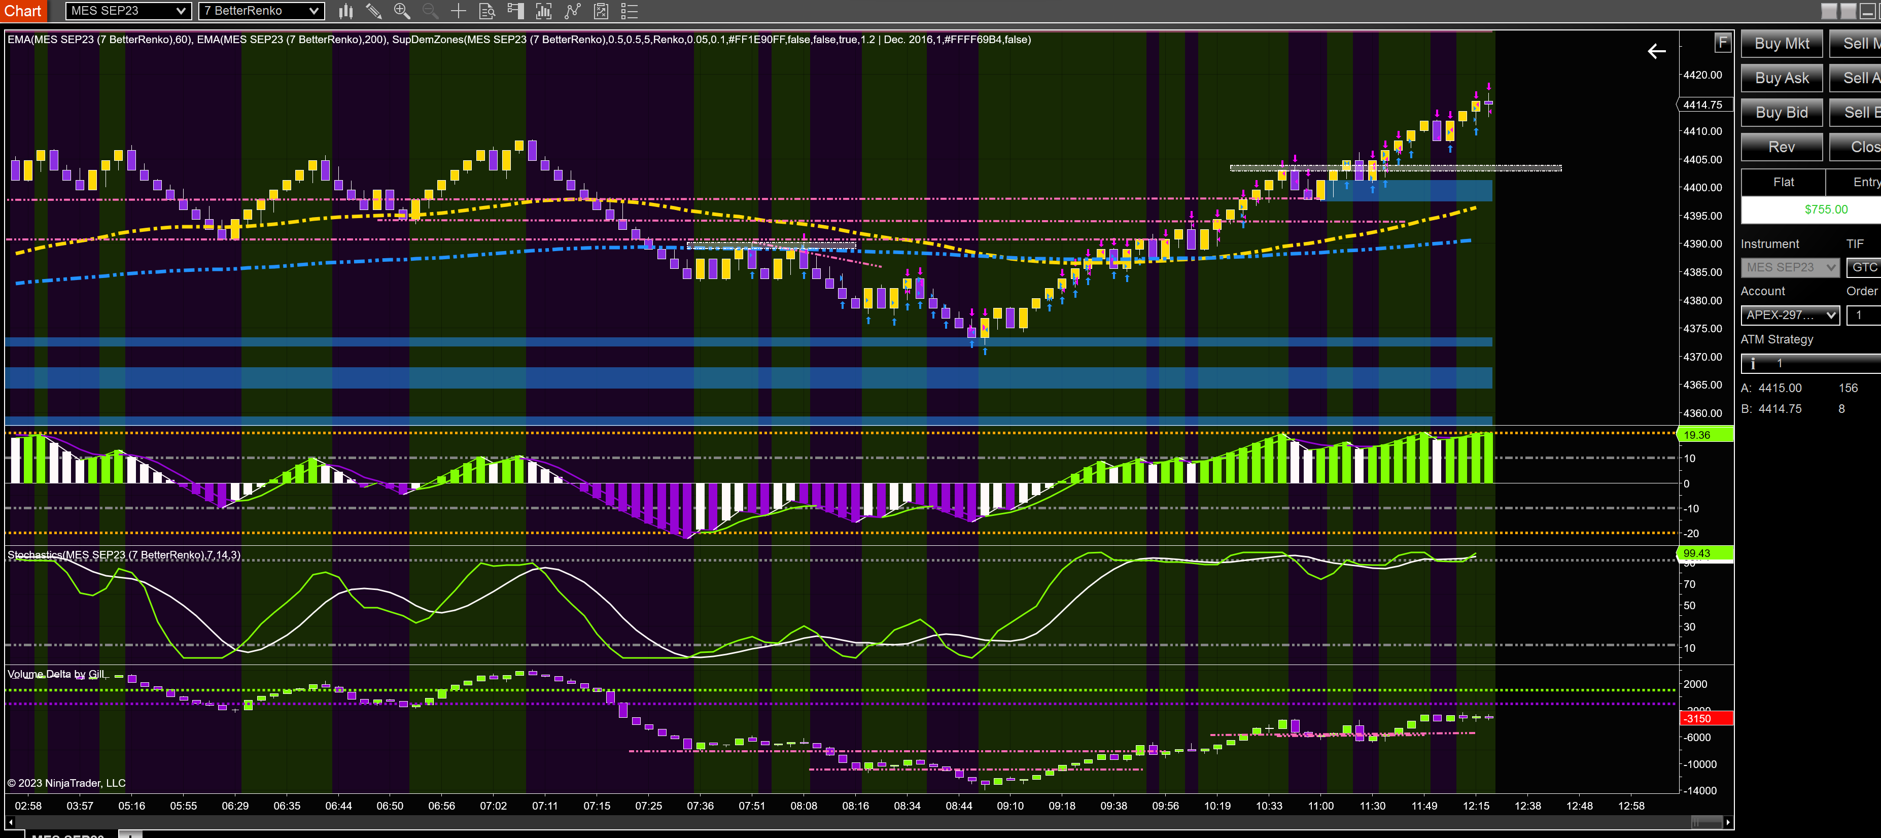Click the orange Chart window tab

pos(23,11)
